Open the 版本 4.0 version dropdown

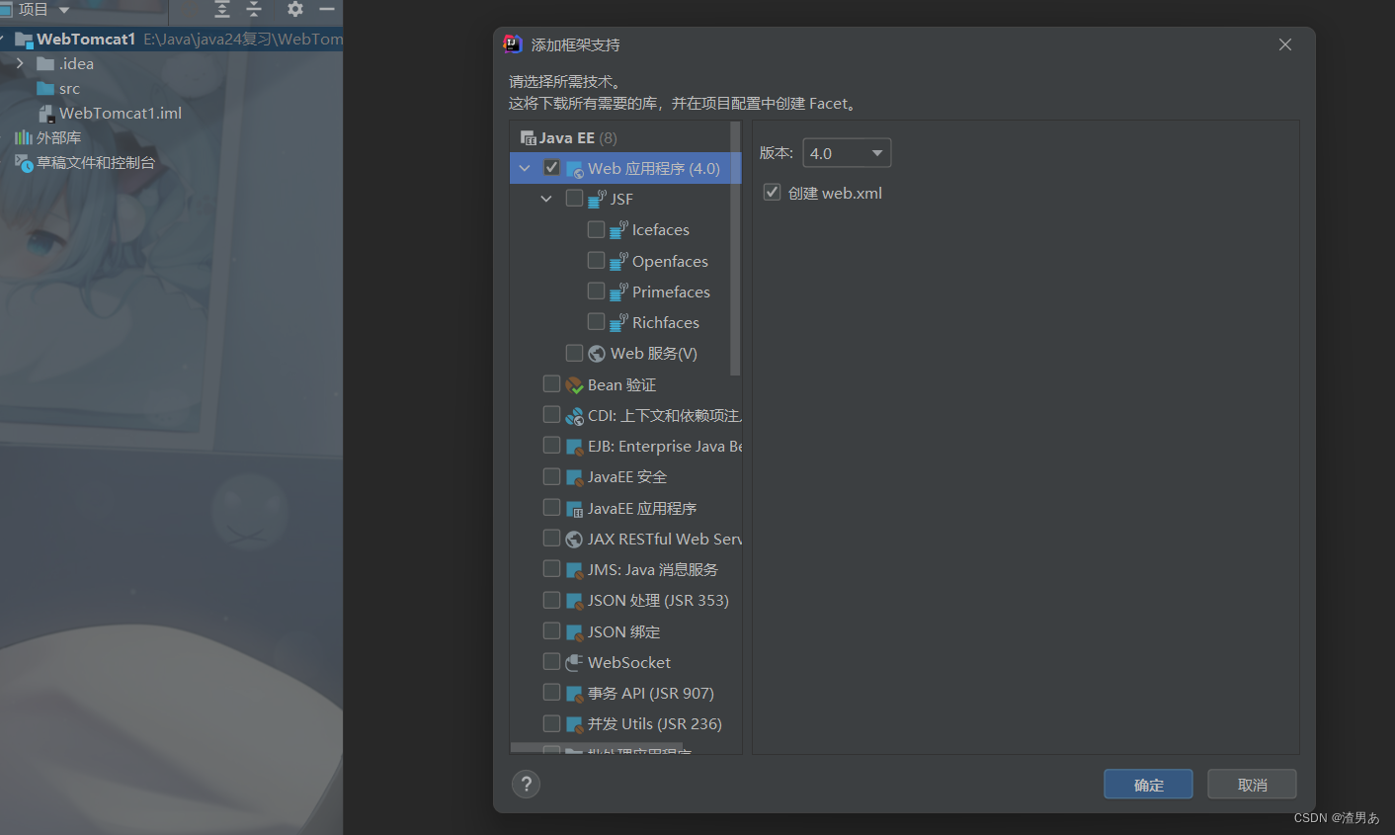pyautogui.click(x=847, y=153)
